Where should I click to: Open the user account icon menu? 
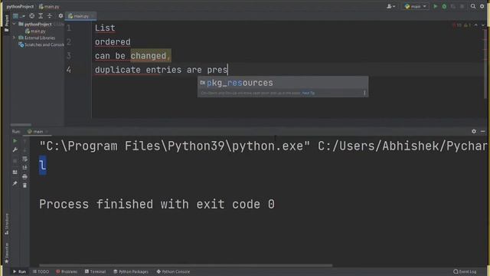pyautogui.click(x=390, y=6)
